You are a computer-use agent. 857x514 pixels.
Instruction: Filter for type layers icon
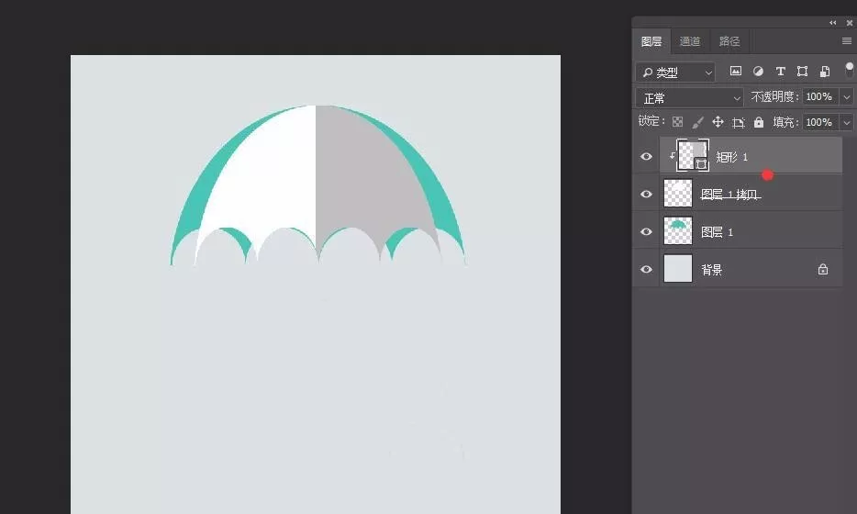pyautogui.click(x=781, y=71)
